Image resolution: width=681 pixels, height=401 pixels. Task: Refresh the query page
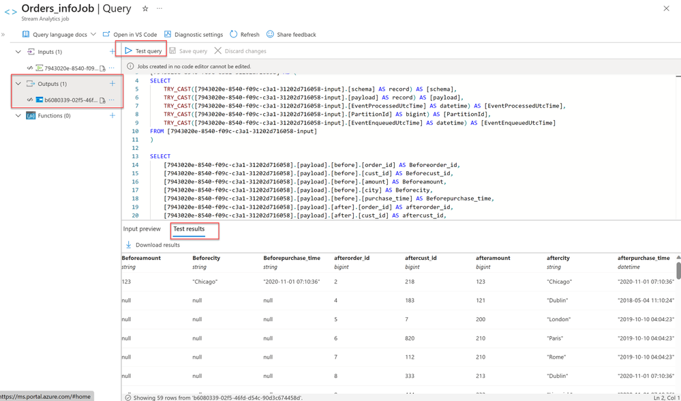[x=245, y=34]
